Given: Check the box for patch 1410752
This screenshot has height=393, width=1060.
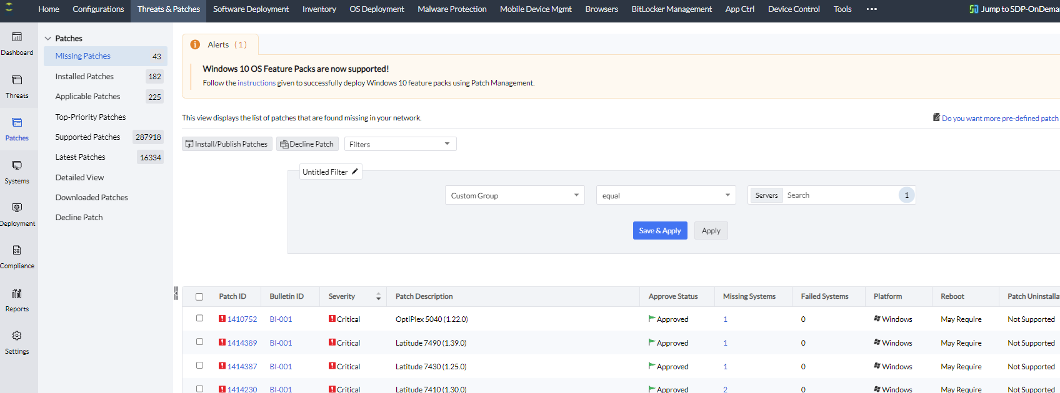Looking at the screenshot, I should tap(199, 318).
